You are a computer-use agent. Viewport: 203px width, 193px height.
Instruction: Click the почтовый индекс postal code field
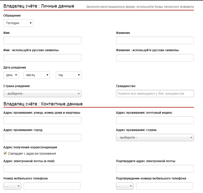(155, 120)
